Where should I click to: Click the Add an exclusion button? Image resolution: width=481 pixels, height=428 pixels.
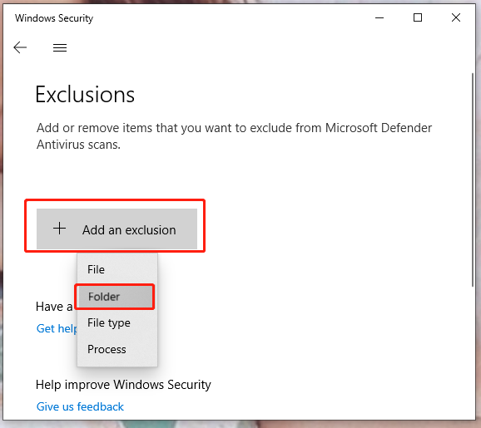117,229
